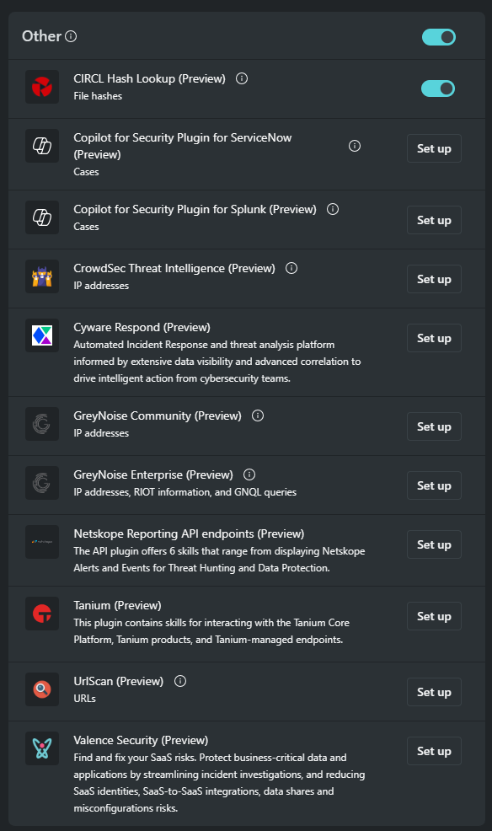The width and height of the screenshot is (492, 831).
Task: Open UrlScan info icon
Action: click(x=180, y=681)
